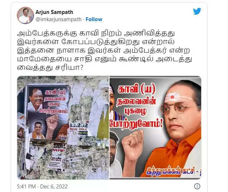
Task: Open Arjun Sampath's profile avatar
Action: [25, 15]
